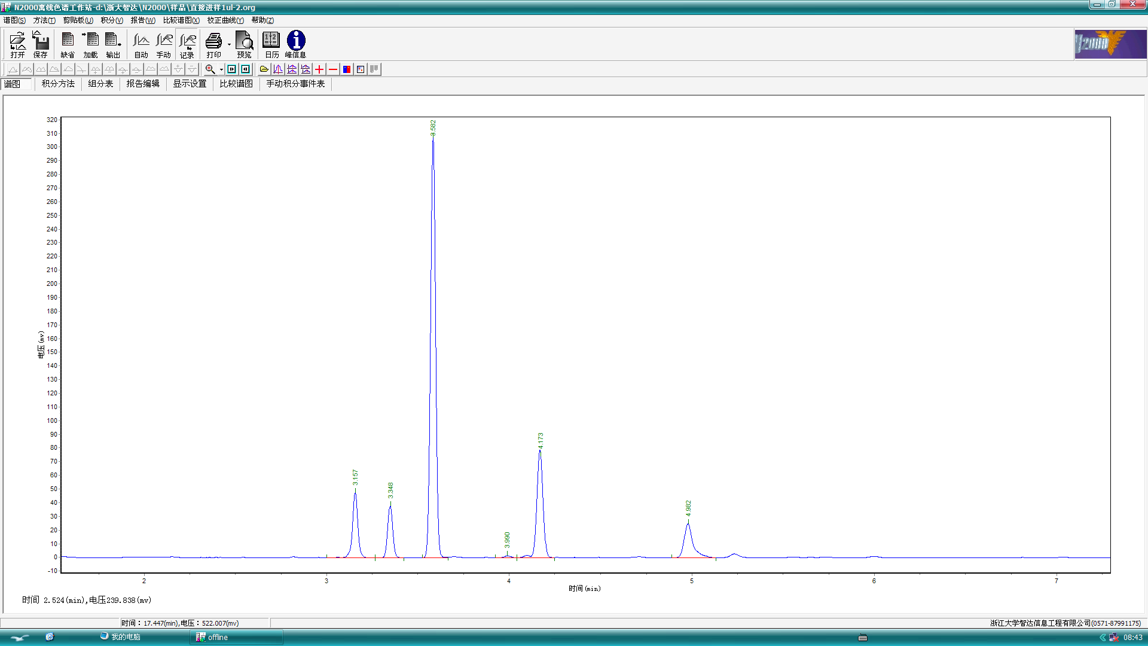Click the red-blue color toolbar icon

pos(347,69)
